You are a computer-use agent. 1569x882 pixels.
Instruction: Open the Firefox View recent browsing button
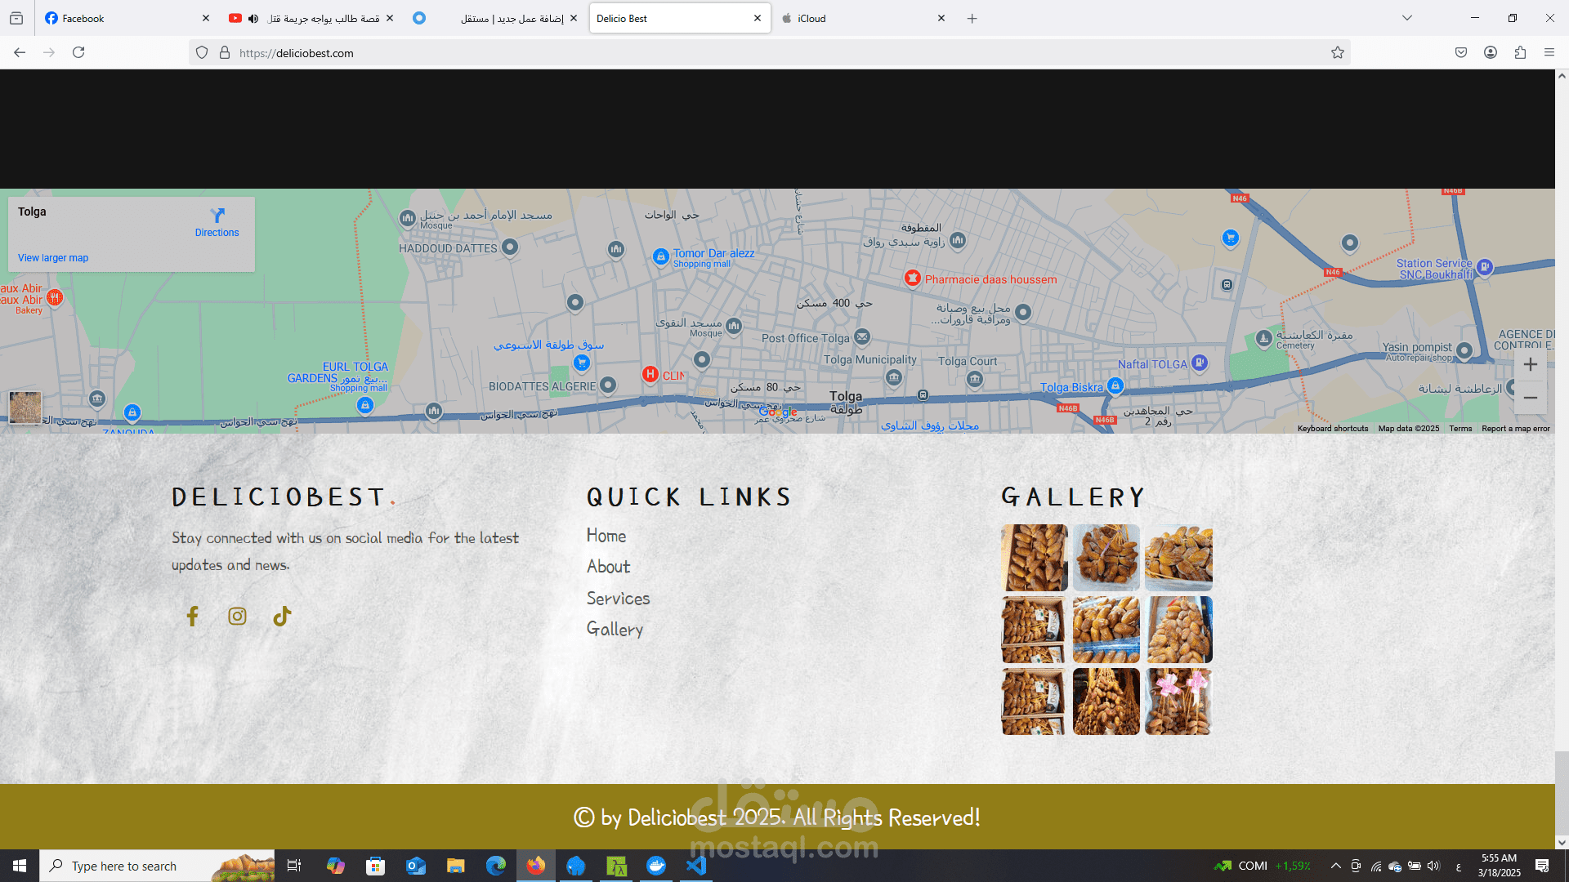tap(16, 18)
